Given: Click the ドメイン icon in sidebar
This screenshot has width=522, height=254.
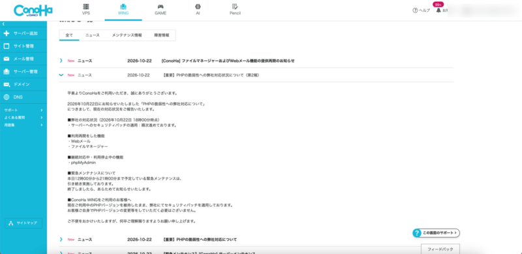Looking at the screenshot, I should 7,84.
